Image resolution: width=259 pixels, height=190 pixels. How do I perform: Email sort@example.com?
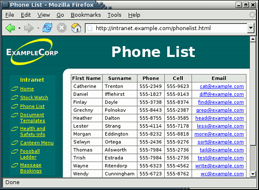(x=221, y=142)
